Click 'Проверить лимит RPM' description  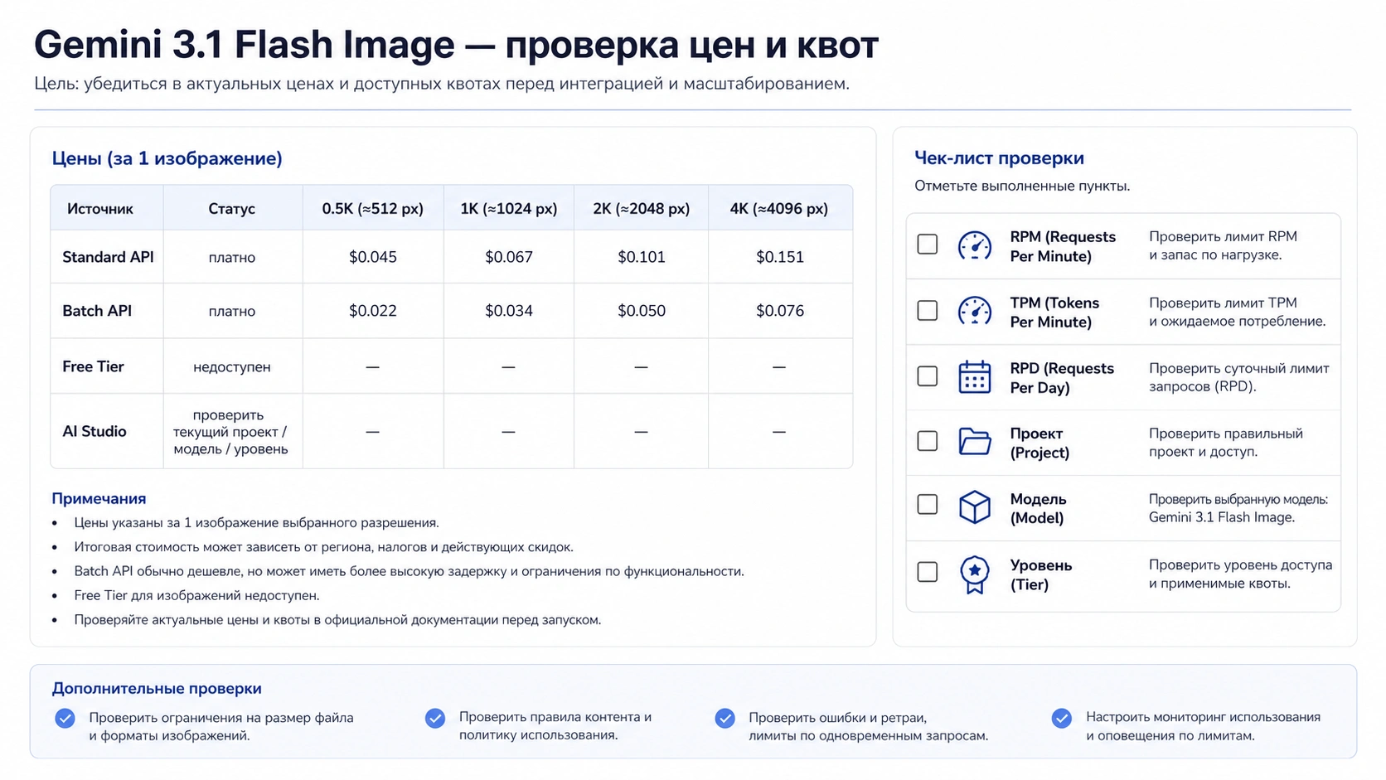pyautogui.click(x=1223, y=245)
